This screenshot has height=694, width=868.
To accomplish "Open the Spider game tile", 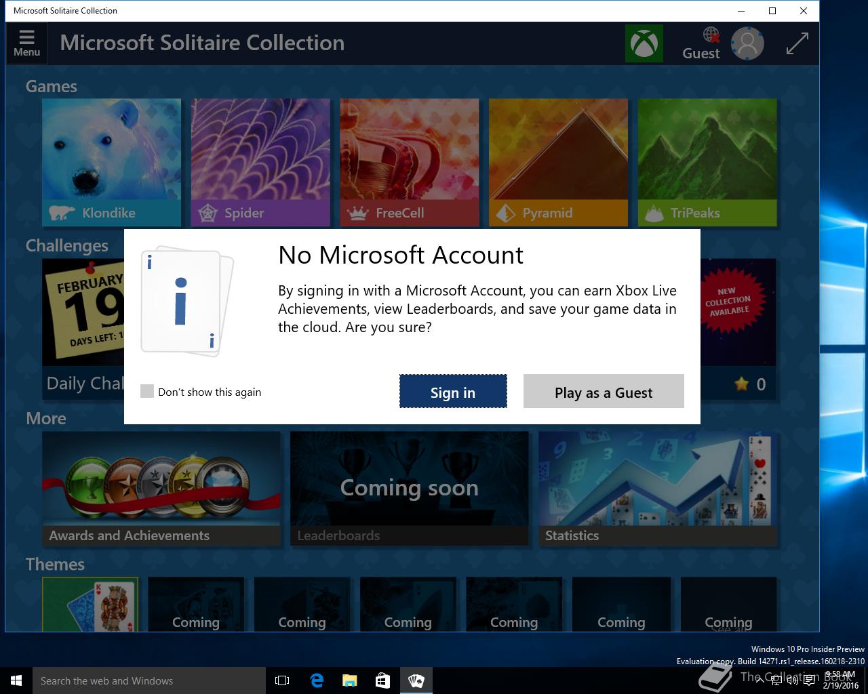I will point(260,163).
